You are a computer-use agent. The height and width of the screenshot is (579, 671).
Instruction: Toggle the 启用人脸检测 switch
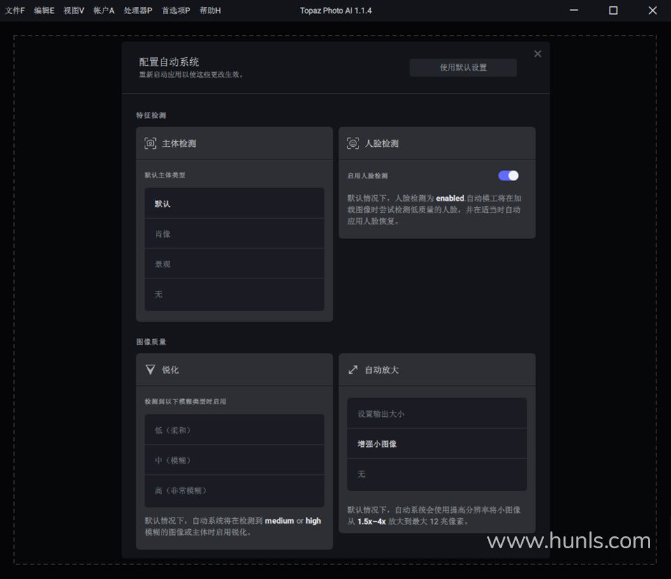pos(508,176)
